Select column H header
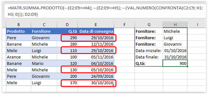Image resolution: width=208 pixels, height=94 pixels. pyautogui.click(x=175, y=25)
